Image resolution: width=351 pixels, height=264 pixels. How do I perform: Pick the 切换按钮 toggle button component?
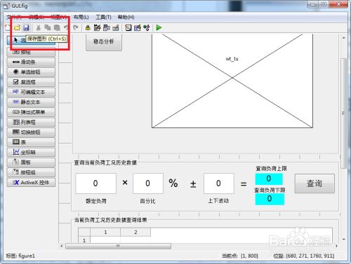pyautogui.click(x=31, y=132)
